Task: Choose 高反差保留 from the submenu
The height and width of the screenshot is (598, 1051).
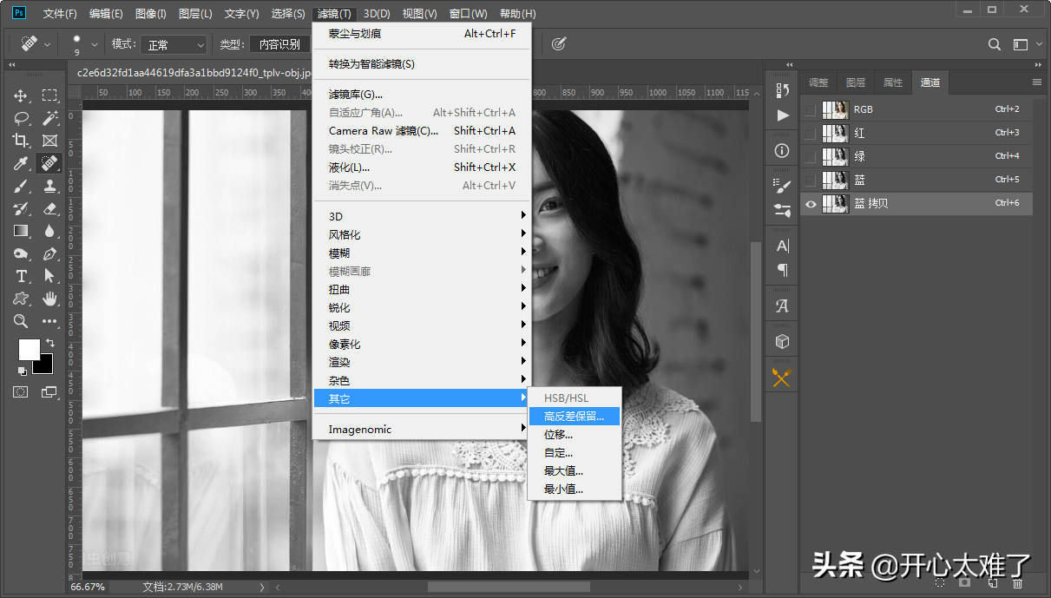Action: click(575, 417)
